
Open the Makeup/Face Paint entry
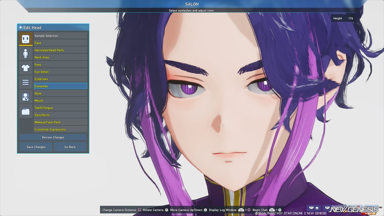(x=60, y=122)
